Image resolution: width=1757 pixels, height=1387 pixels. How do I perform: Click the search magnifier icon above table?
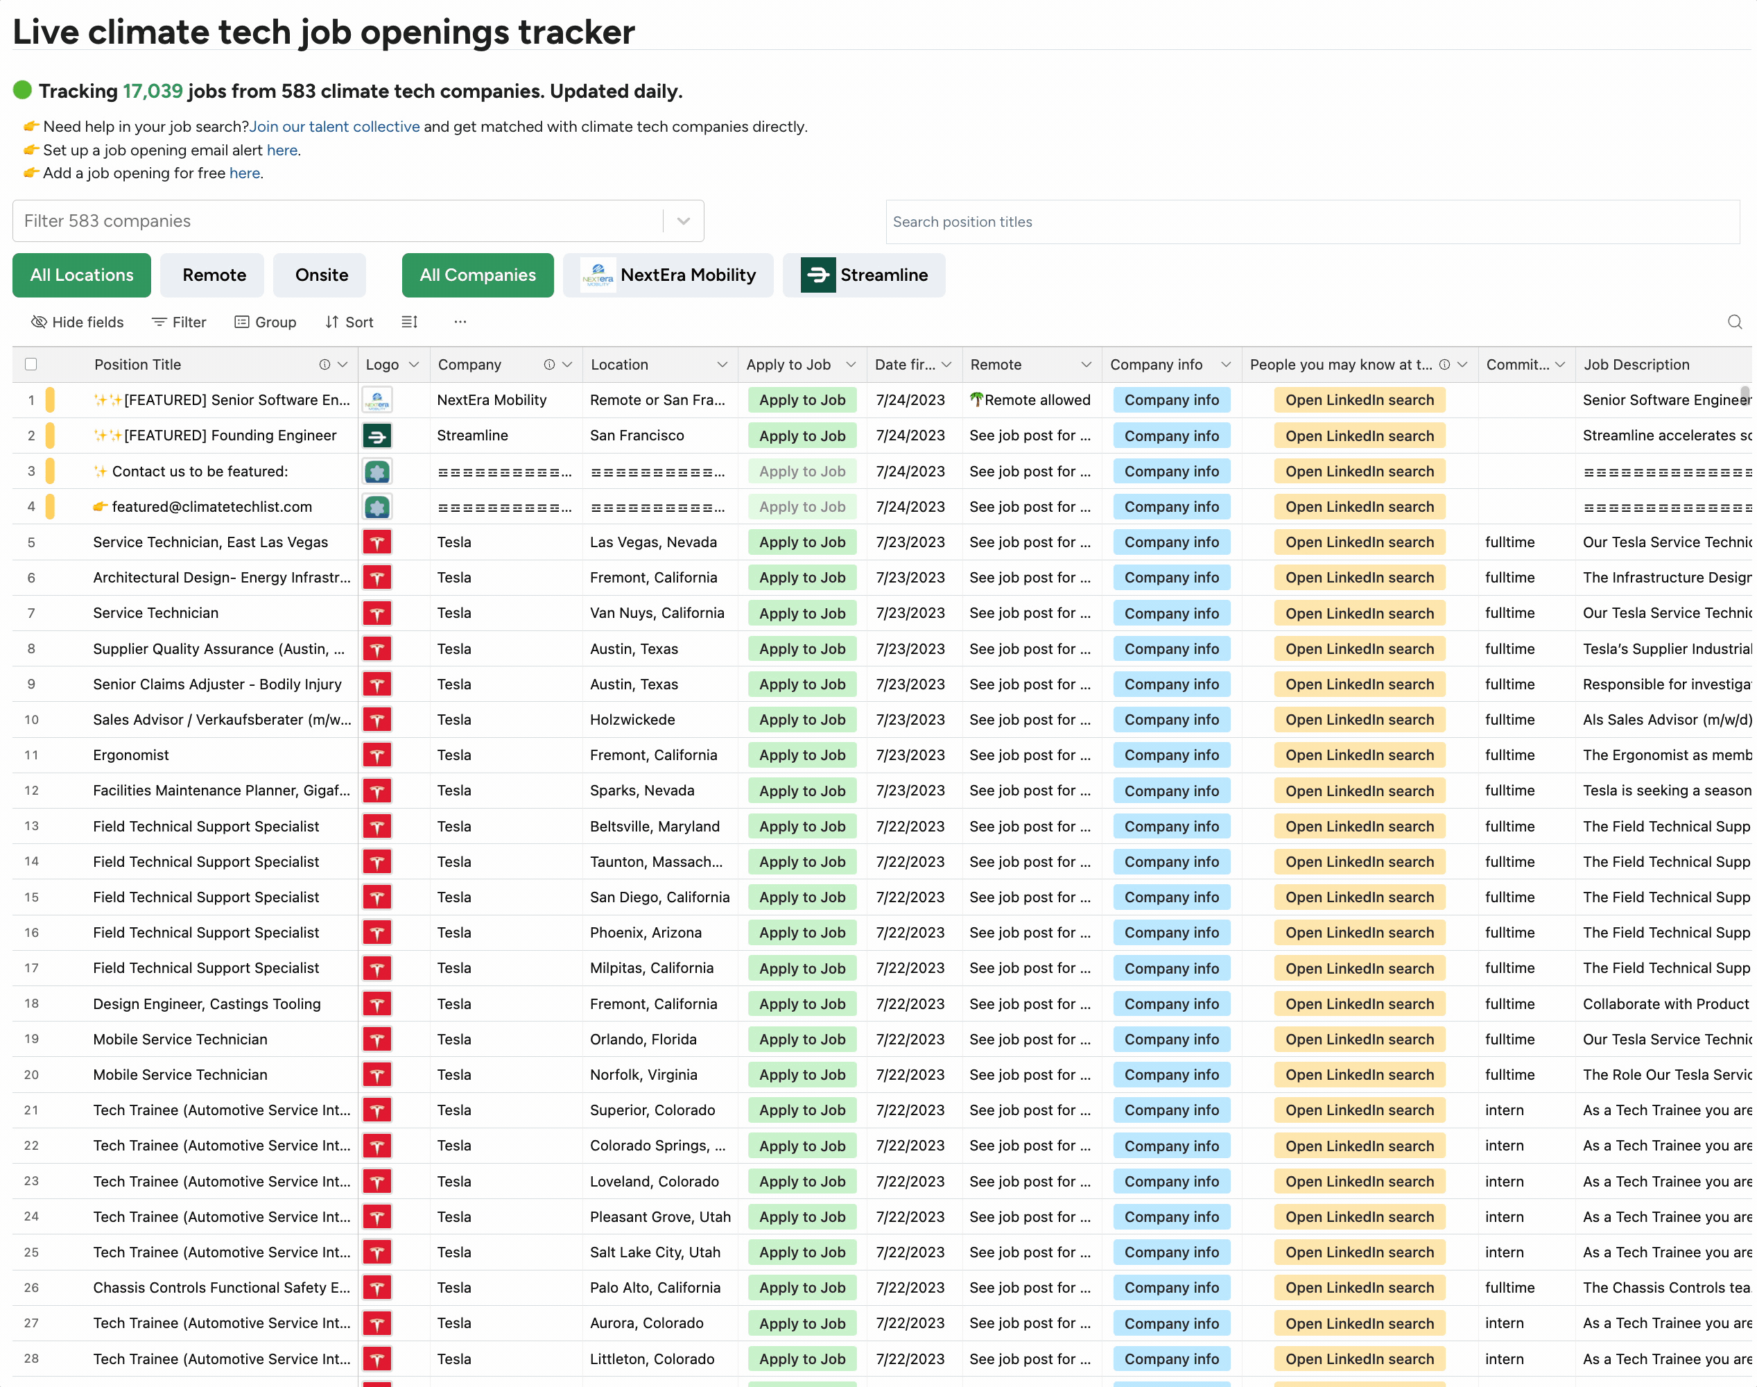point(1734,322)
